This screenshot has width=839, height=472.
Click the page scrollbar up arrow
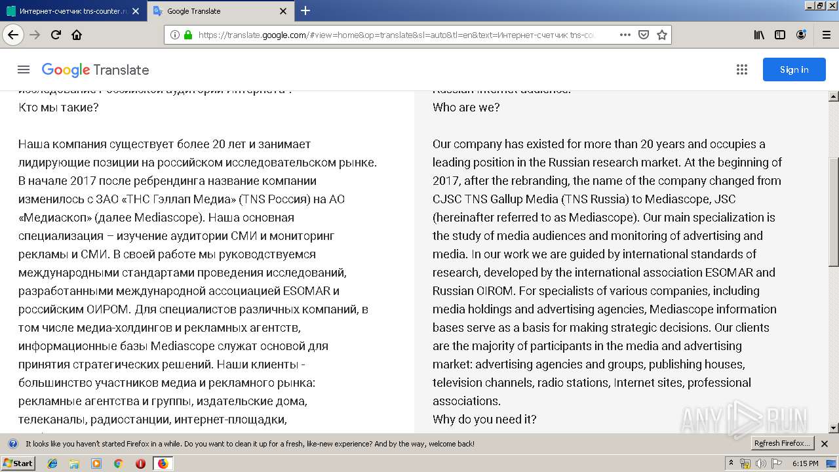click(x=834, y=96)
